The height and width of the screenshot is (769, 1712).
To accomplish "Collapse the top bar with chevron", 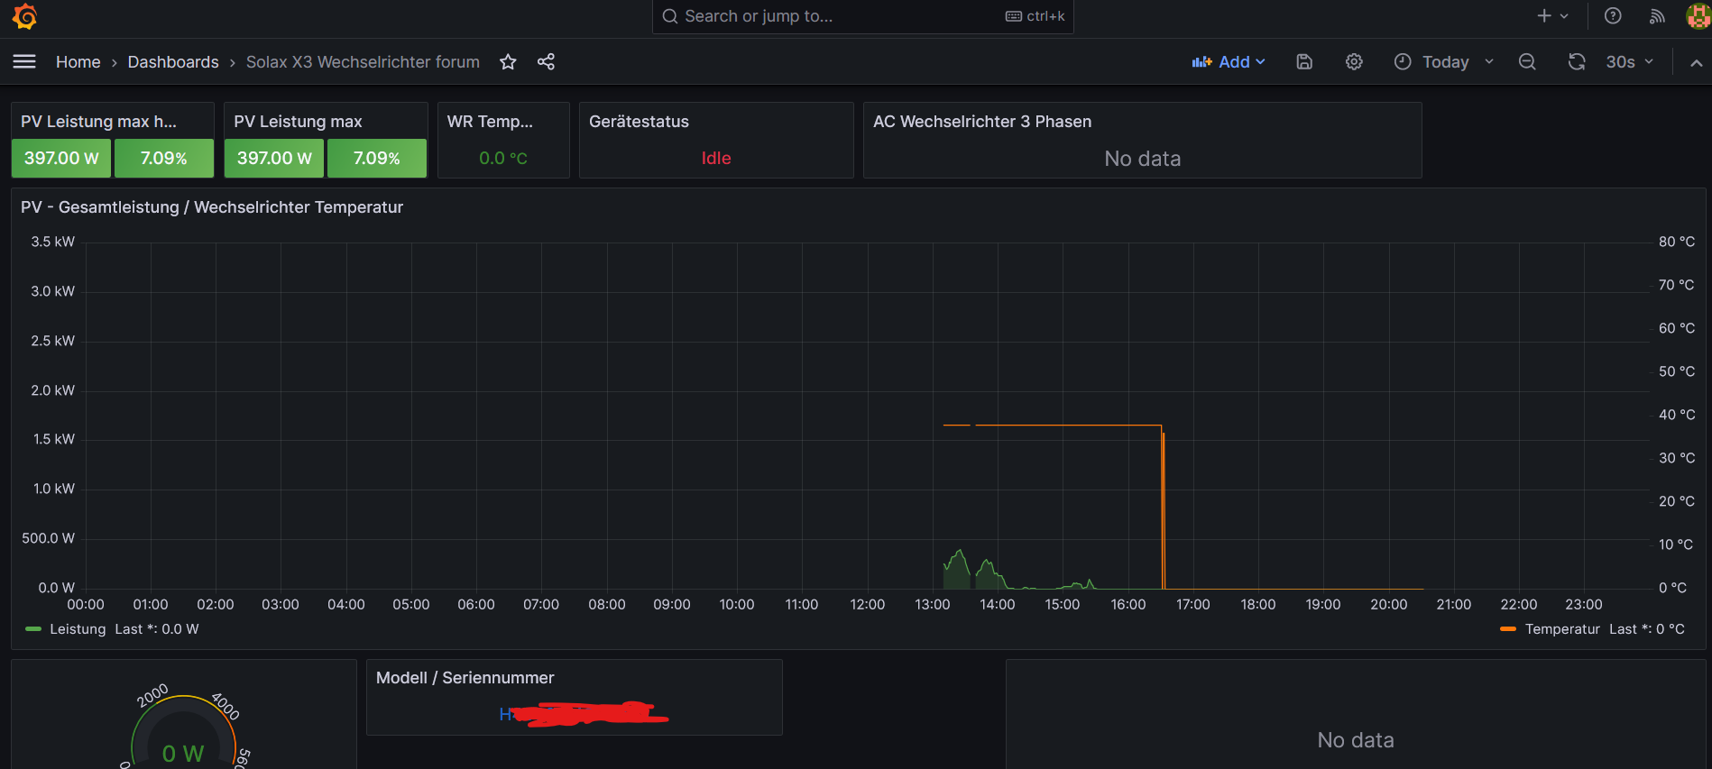I will (1696, 62).
